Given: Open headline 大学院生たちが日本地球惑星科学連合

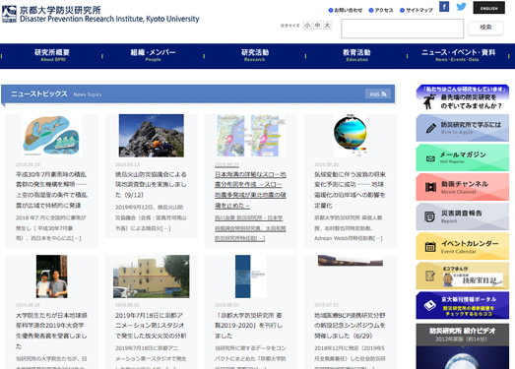Looking at the screenshot, I should pos(51,331).
